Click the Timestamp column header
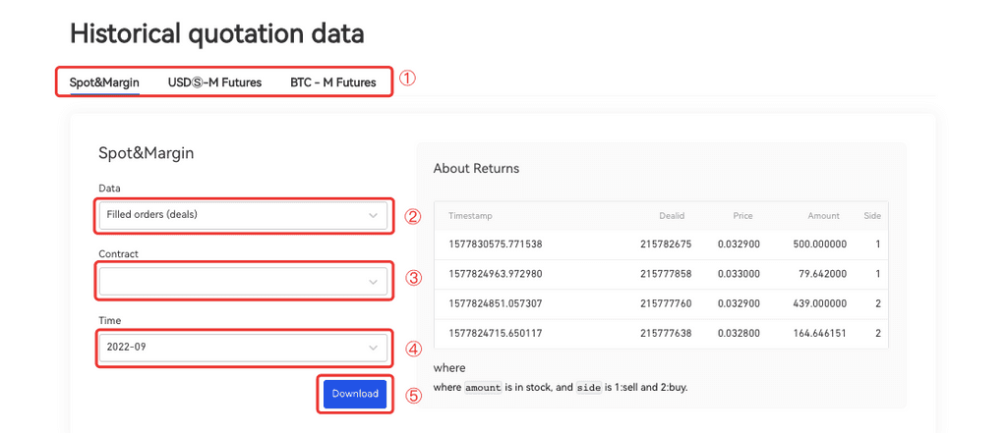The image size is (1007, 433). (470, 216)
